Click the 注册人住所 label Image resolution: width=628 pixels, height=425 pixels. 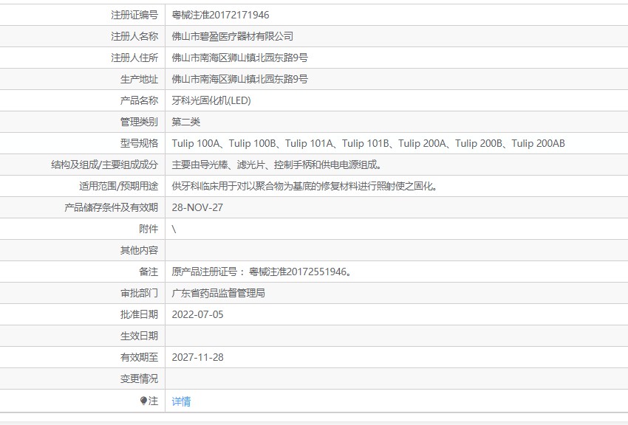click(x=134, y=58)
